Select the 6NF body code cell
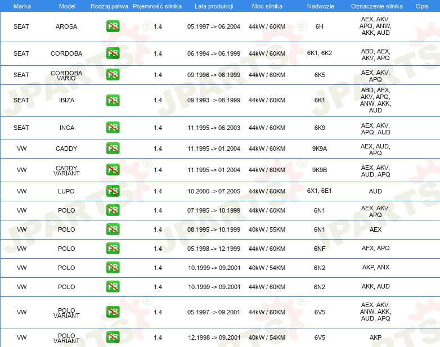 (x=320, y=249)
